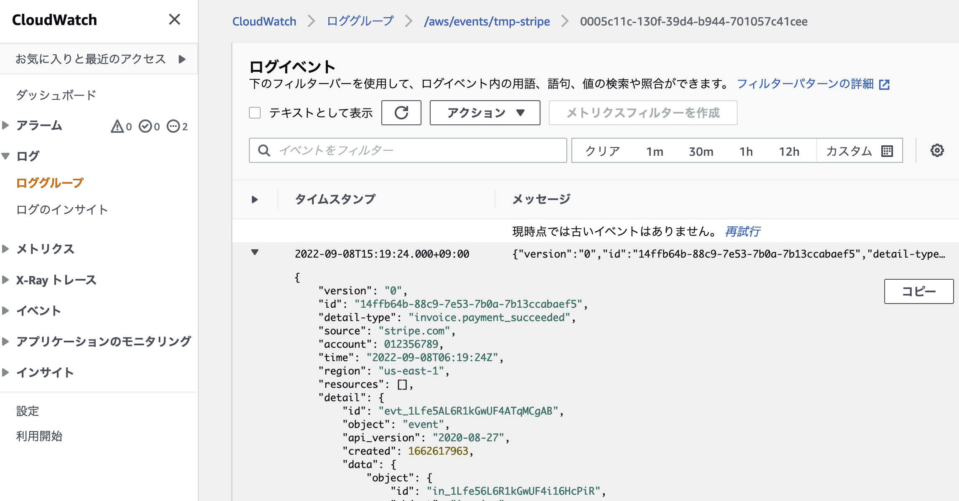
Task: Enable the テキストとして表示 checkbox
Action: tap(254, 112)
